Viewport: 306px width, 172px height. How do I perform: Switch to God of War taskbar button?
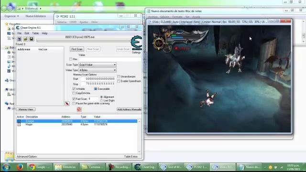[x=171, y=167]
